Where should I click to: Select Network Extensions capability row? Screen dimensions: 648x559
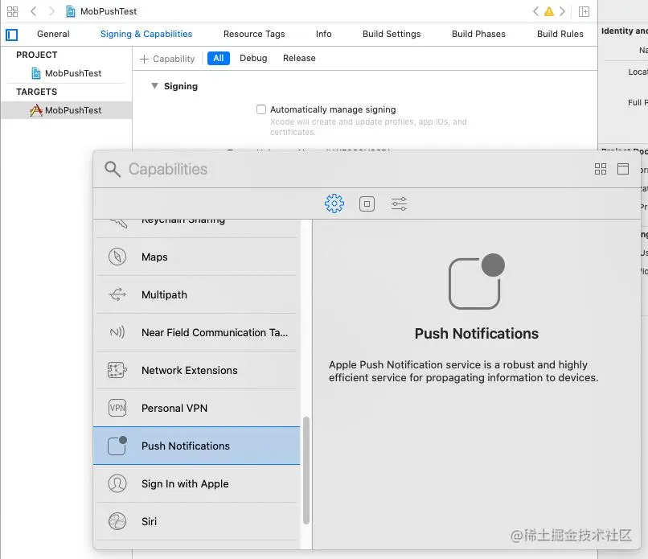coord(197,370)
